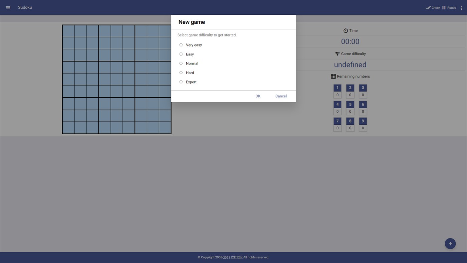The width and height of the screenshot is (467, 263).
Task: Click the number 9 tile
Action: click(x=363, y=121)
